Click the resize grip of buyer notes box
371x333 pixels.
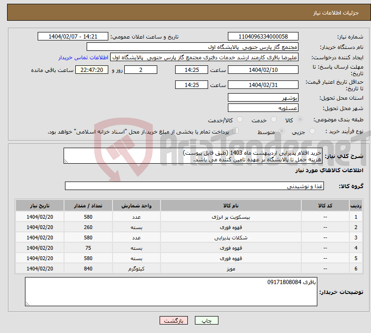pos(27,304)
